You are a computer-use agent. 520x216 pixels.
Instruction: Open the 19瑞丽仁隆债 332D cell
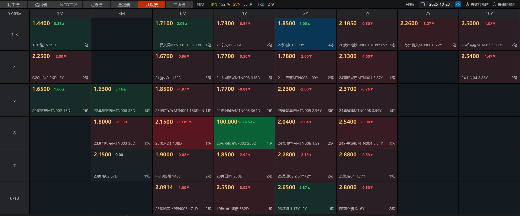(244, 198)
